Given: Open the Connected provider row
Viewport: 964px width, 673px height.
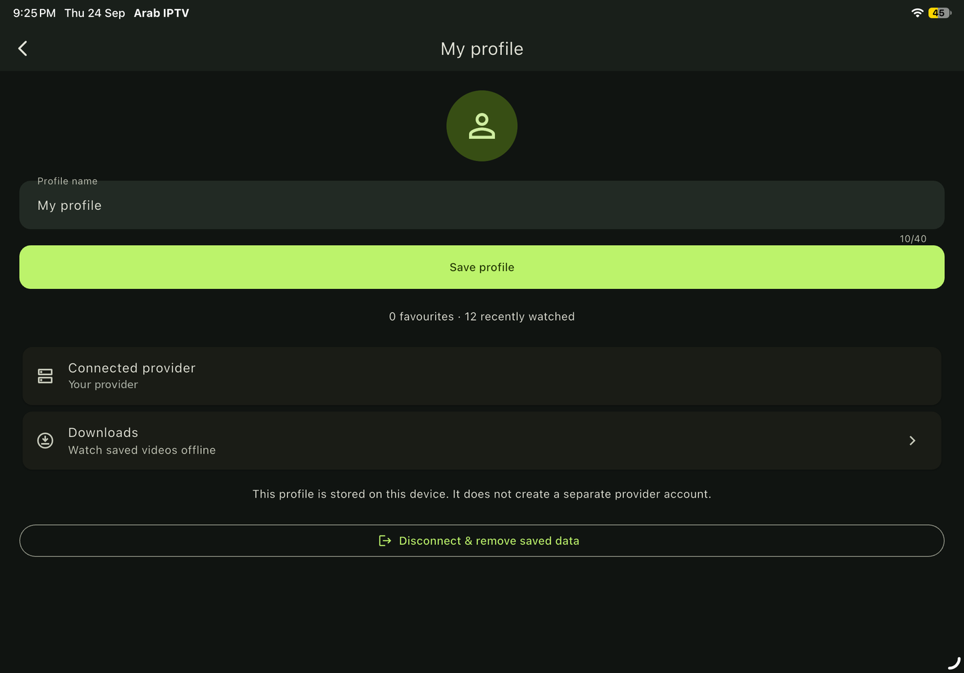Looking at the screenshot, I should click(482, 376).
